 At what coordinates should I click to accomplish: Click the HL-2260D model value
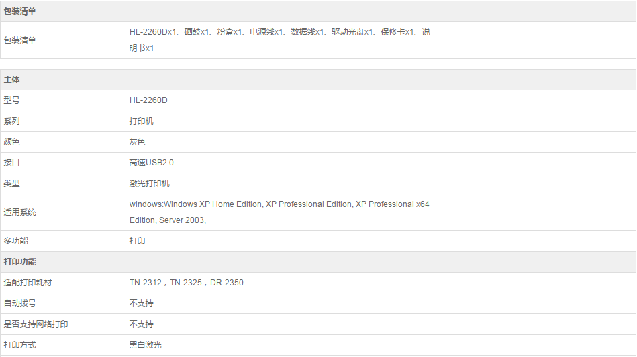[x=148, y=100]
